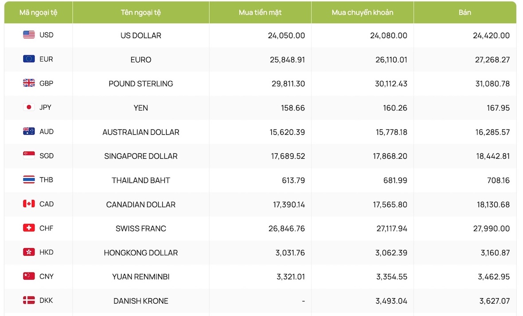This screenshot has height=316, width=523.
Task: Click the 'Mua chuyển khoản' column header
Action: click(x=363, y=13)
